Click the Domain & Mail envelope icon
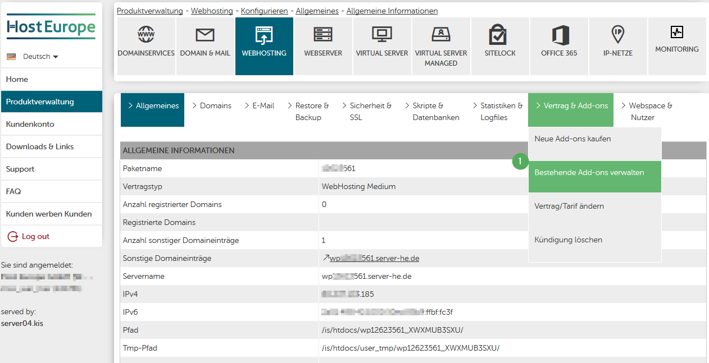This screenshot has width=709, height=363. (x=205, y=35)
